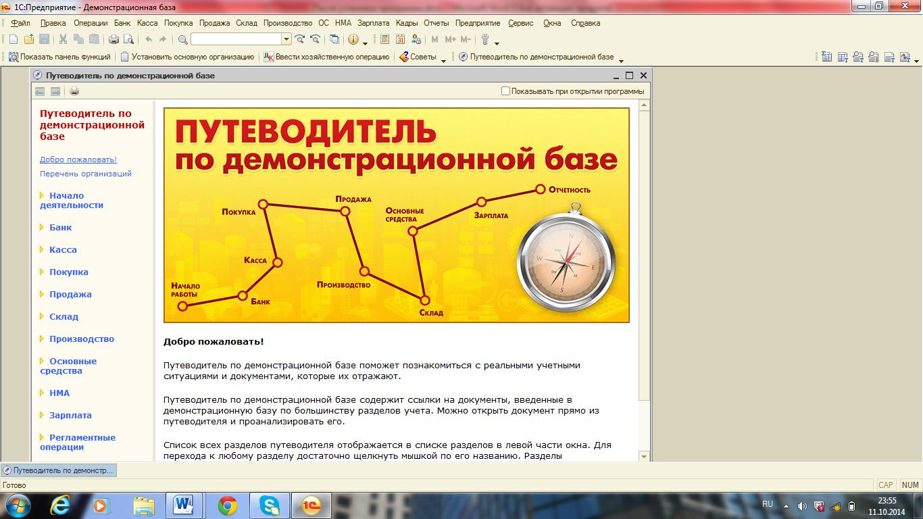Open Skype from the taskbar

270,505
